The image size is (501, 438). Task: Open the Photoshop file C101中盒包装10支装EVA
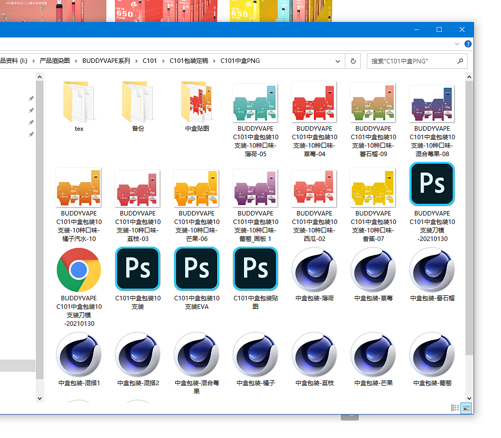coord(197,269)
